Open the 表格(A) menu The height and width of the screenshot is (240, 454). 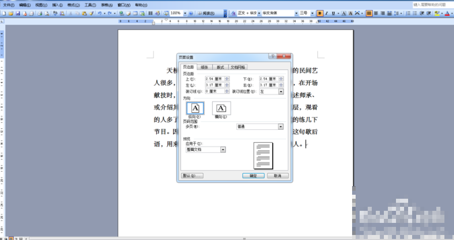click(x=106, y=5)
